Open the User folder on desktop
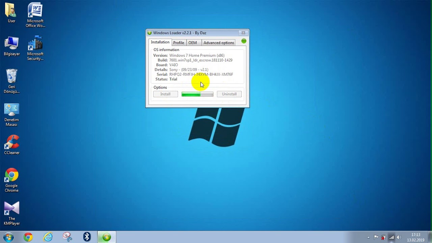The image size is (432, 243). point(11,13)
